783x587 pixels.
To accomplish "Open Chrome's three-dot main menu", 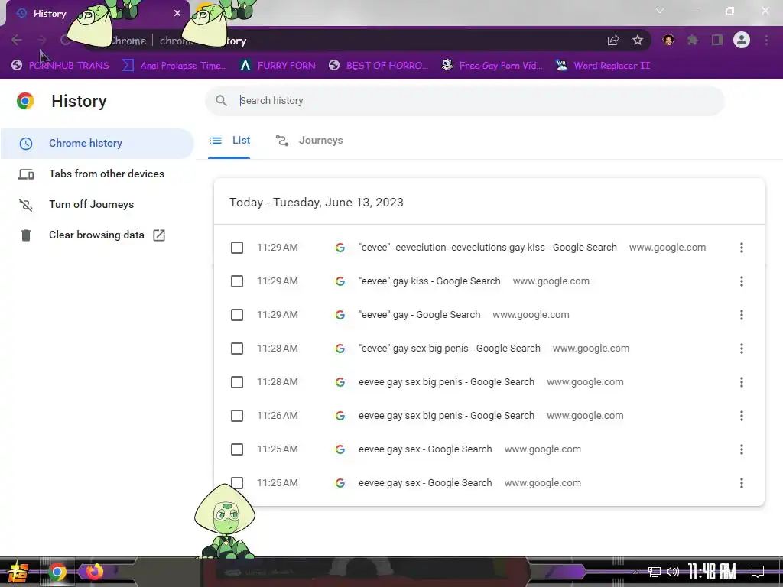I will pos(766,40).
